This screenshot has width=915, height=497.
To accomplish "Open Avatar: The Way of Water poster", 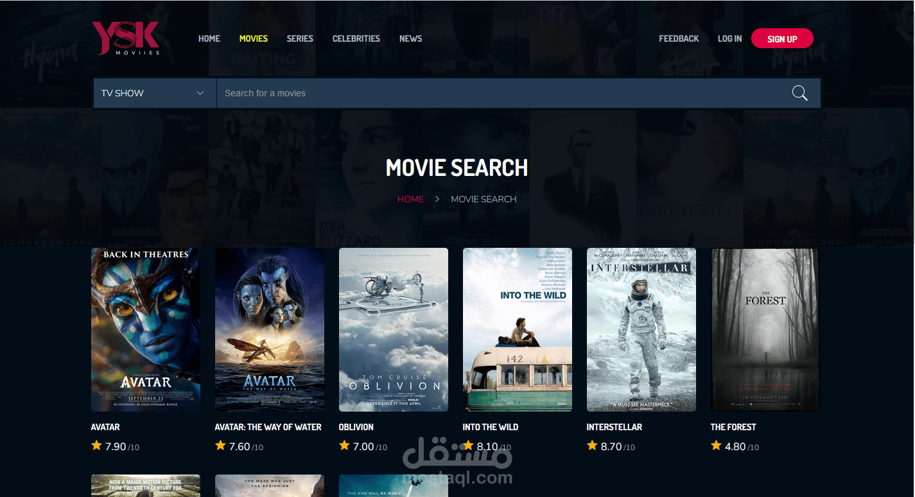I will click(x=270, y=329).
